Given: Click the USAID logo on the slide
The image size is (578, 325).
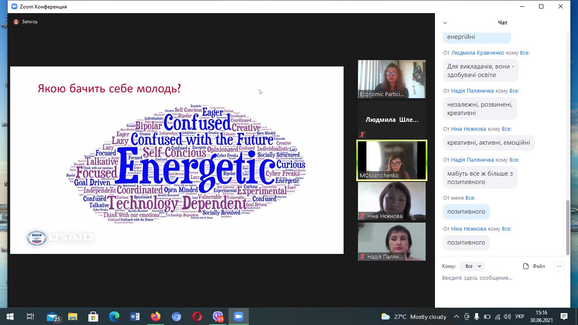Looking at the screenshot, I should coord(60,238).
